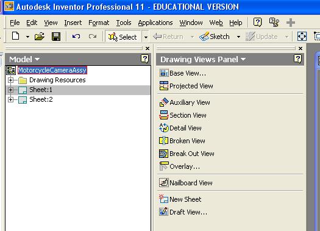Click the Save floppy disk icon
Viewport: 320px width, 231px height.
pyautogui.click(x=56, y=37)
